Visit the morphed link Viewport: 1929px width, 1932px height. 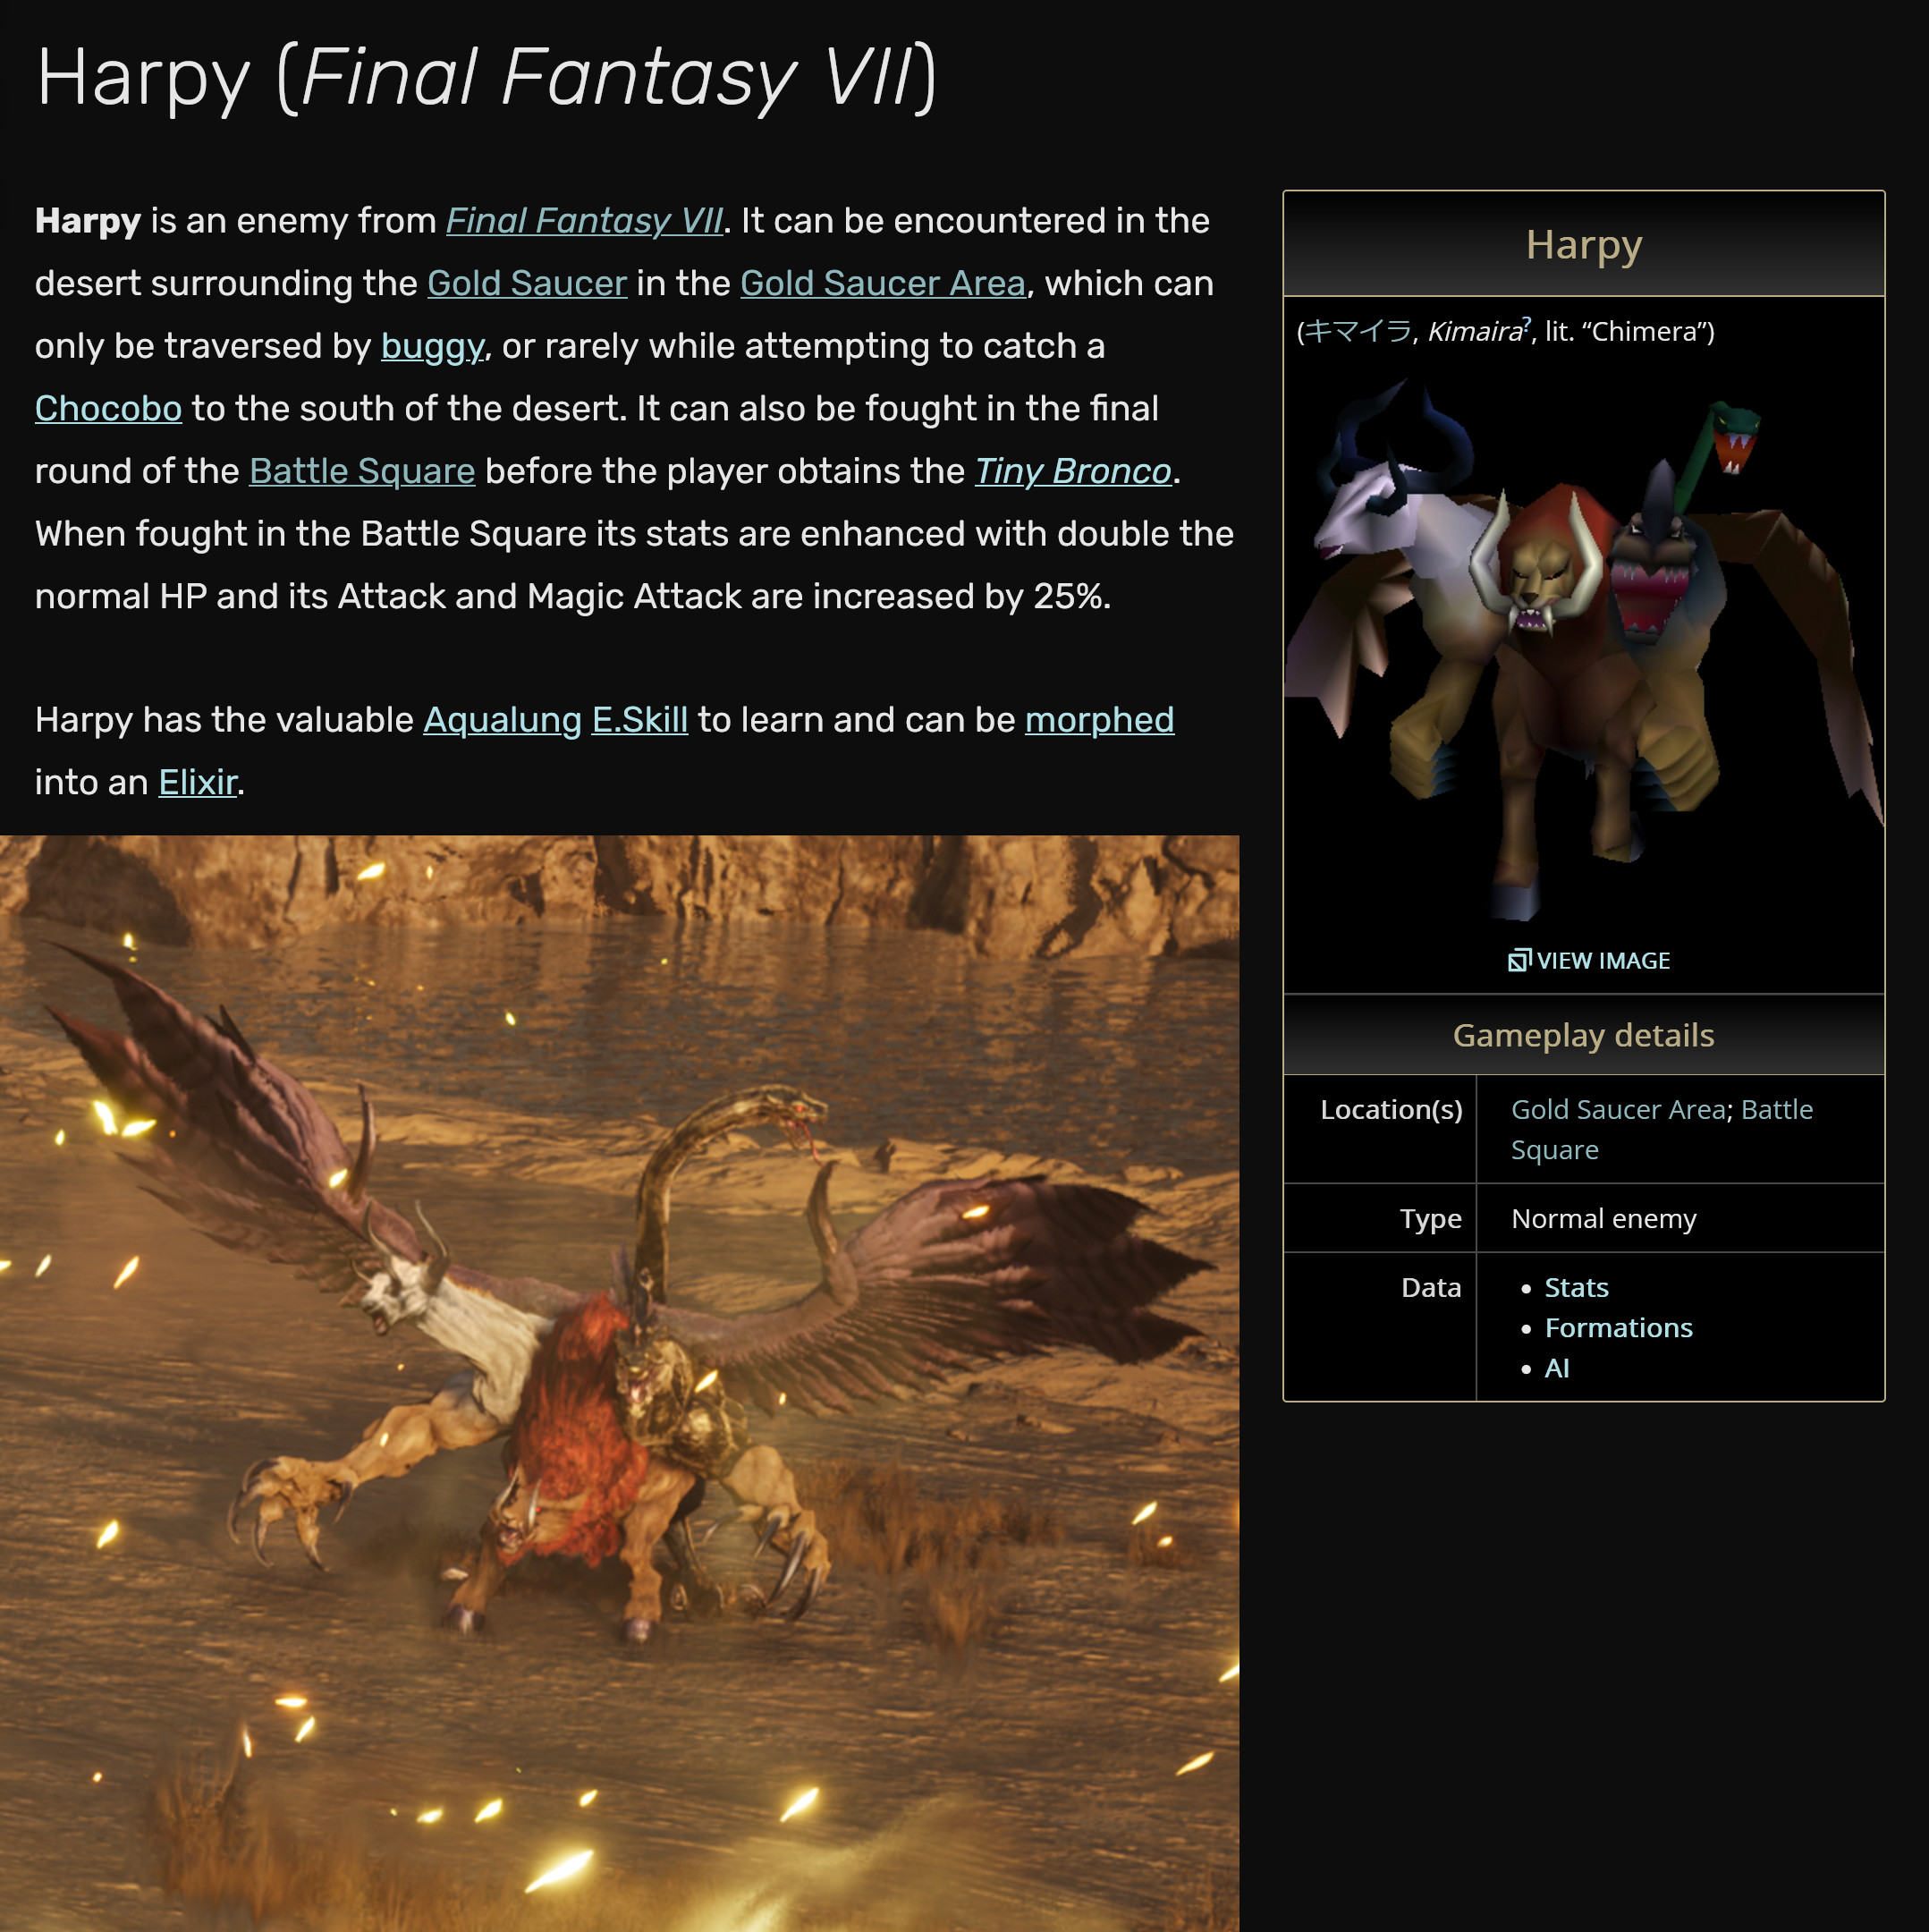pos(1099,721)
